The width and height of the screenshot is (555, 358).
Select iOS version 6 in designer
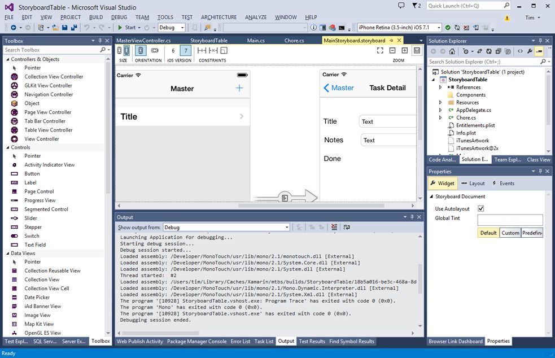point(173,51)
